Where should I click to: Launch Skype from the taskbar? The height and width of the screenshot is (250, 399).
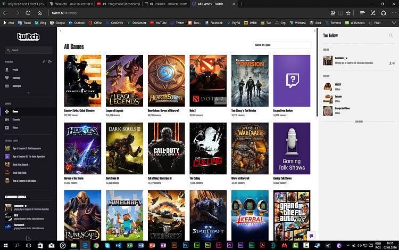pos(107,245)
